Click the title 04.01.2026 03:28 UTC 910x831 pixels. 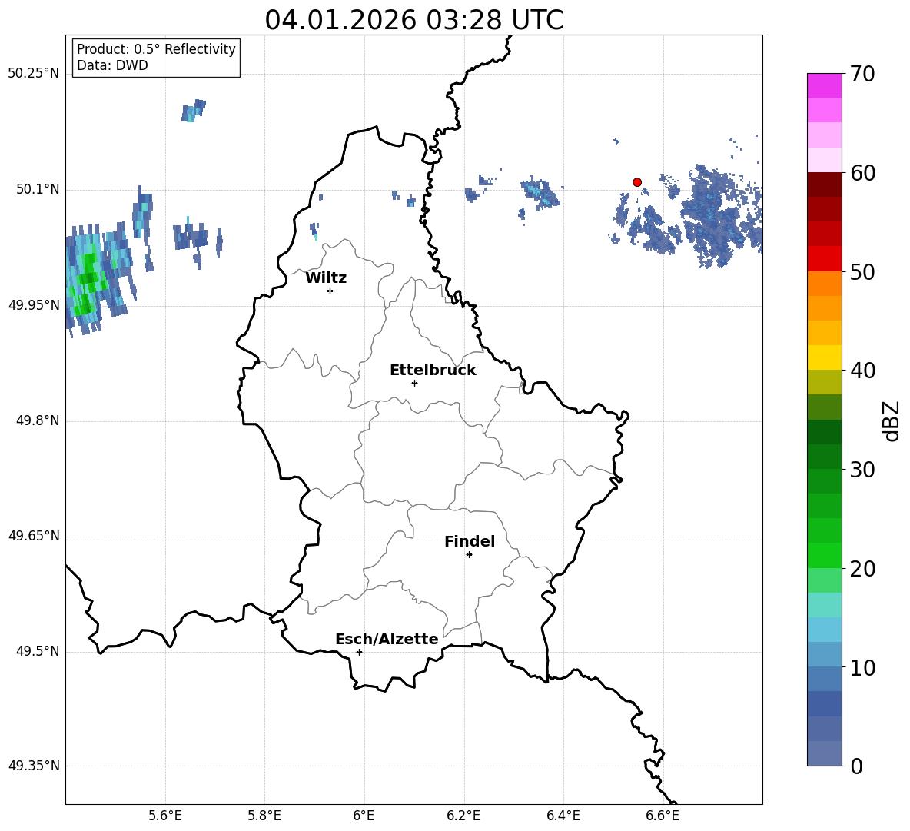click(413, 20)
